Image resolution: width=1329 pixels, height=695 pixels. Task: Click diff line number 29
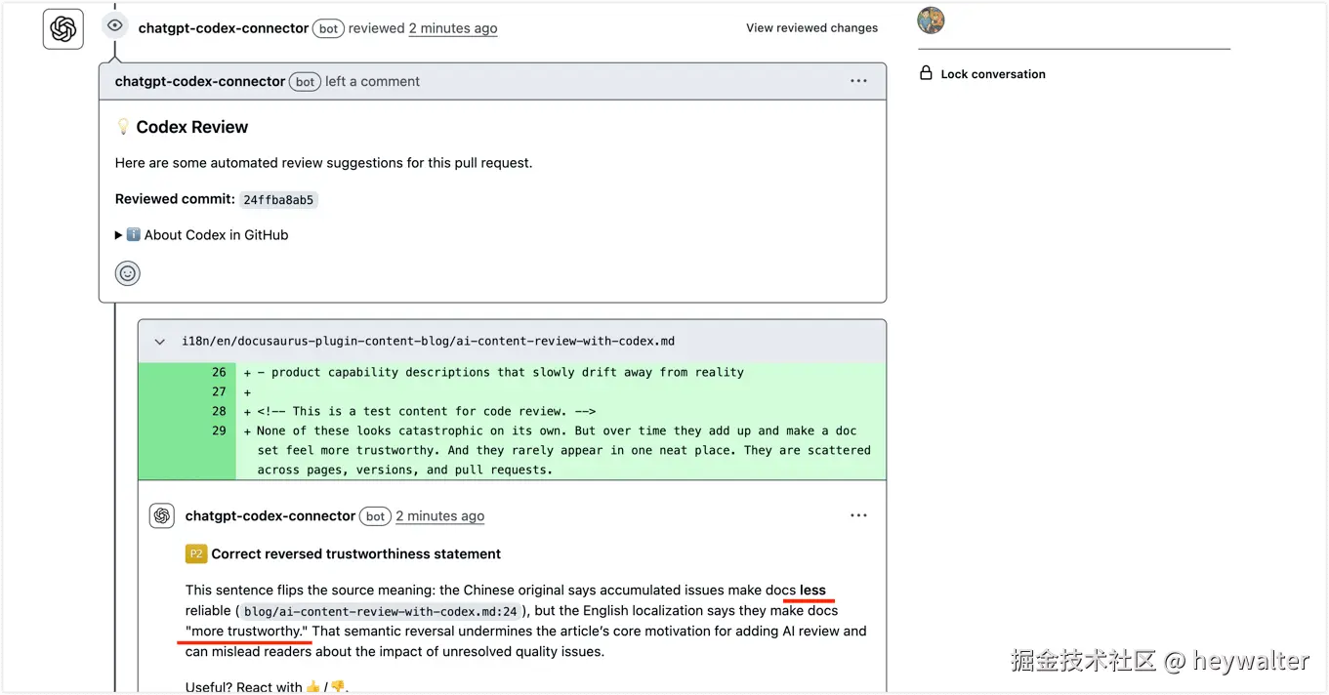[x=219, y=430]
